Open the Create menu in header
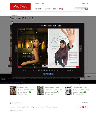 point(47,9)
